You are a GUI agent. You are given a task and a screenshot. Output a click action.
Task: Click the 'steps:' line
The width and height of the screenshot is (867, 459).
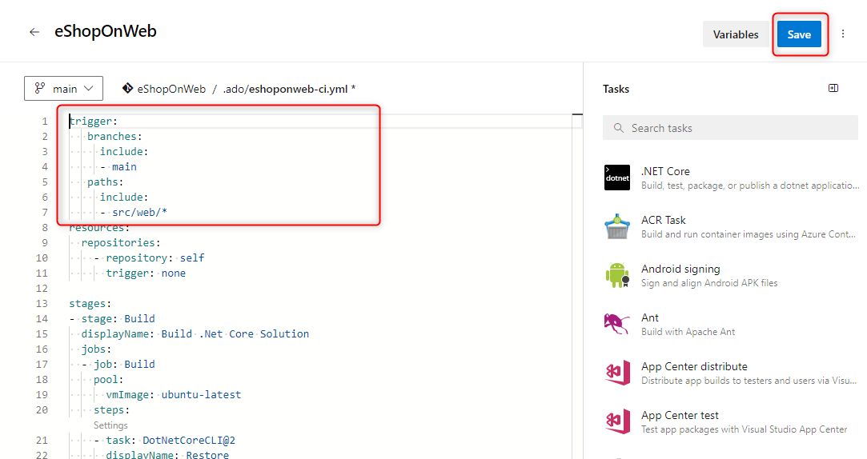pos(112,410)
